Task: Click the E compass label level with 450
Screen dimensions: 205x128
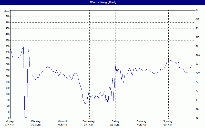Action: click(197, 28)
